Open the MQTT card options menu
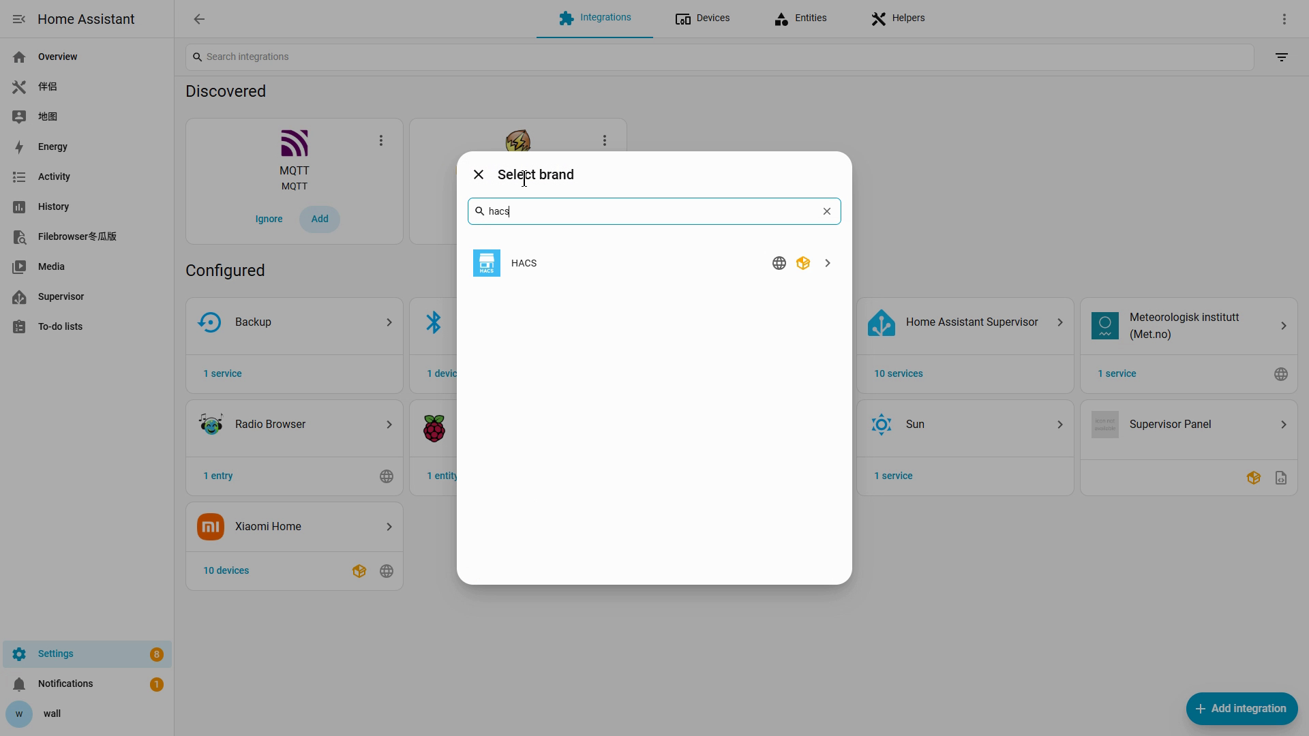The width and height of the screenshot is (1309, 736). tap(381, 140)
